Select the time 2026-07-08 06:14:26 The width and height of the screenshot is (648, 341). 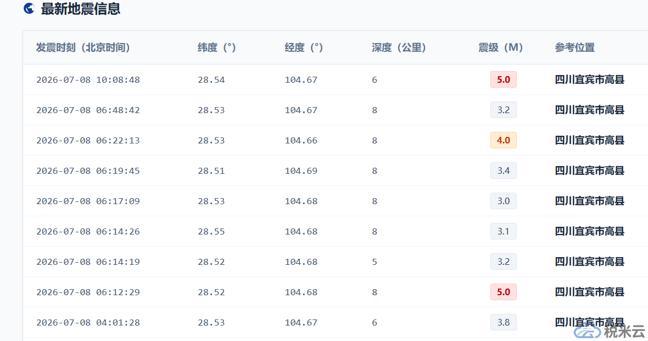(x=88, y=231)
